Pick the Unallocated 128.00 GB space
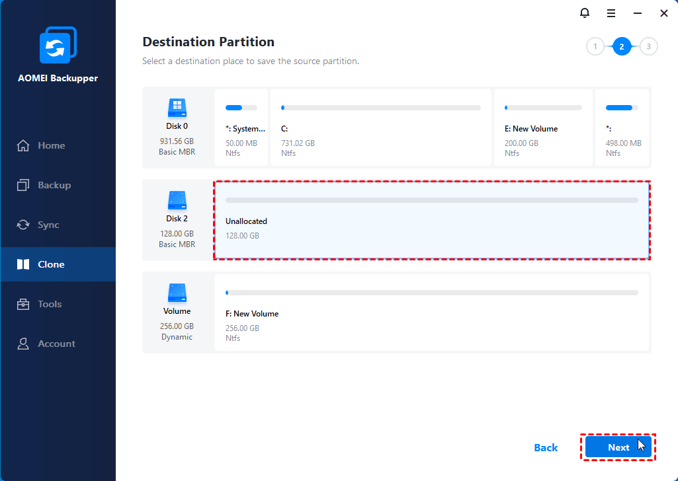The image size is (678, 481). coord(431,220)
